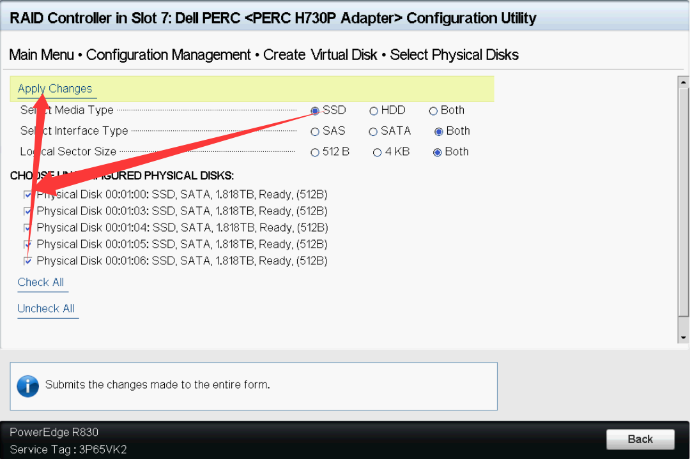Uncheck Physical Disk 00:01:06
The width and height of the screenshot is (690, 459).
tap(27, 261)
